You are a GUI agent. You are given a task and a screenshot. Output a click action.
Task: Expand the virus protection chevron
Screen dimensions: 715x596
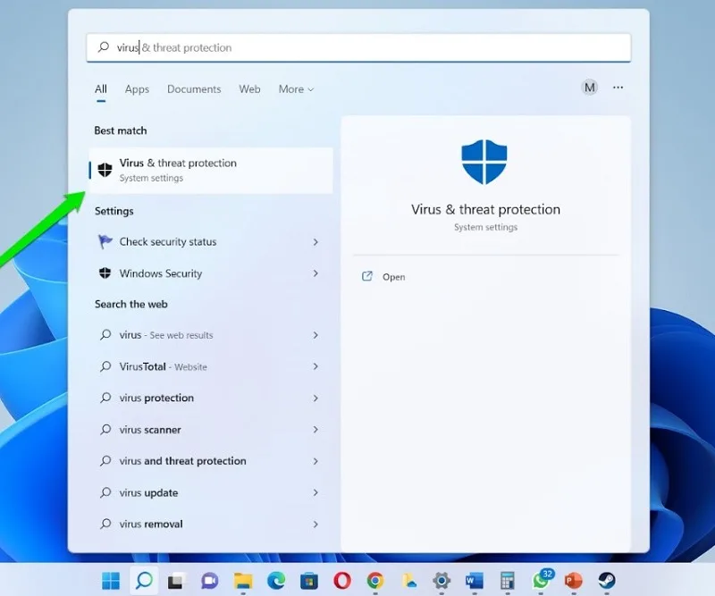tap(315, 399)
